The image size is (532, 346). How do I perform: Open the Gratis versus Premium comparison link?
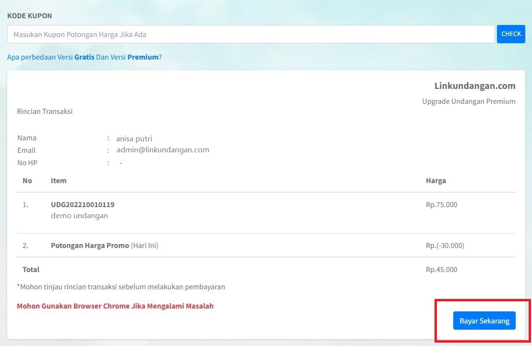[85, 57]
